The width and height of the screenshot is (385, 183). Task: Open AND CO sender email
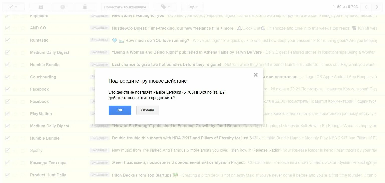(x=38, y=28)
